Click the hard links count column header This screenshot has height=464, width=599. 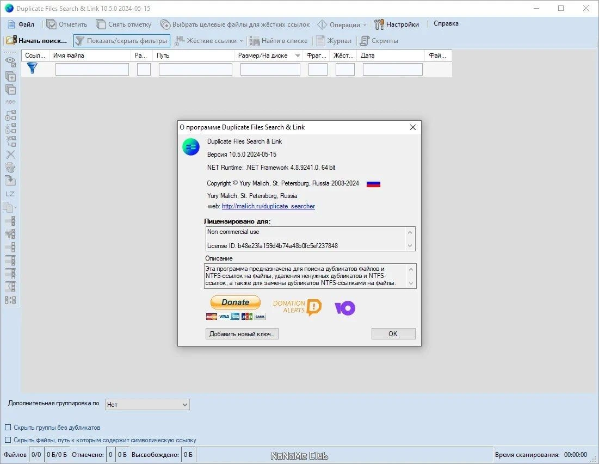click(x=343, y=55)
